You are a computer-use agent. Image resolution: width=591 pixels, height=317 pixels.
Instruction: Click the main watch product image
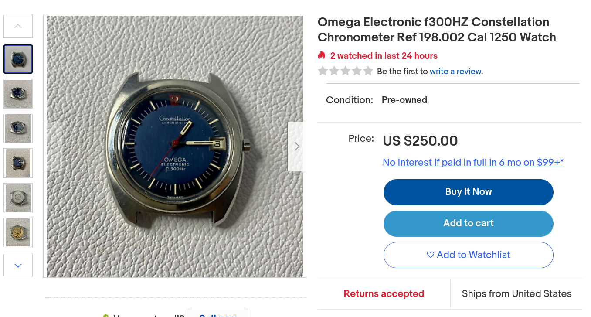click(x=174, y=147)
